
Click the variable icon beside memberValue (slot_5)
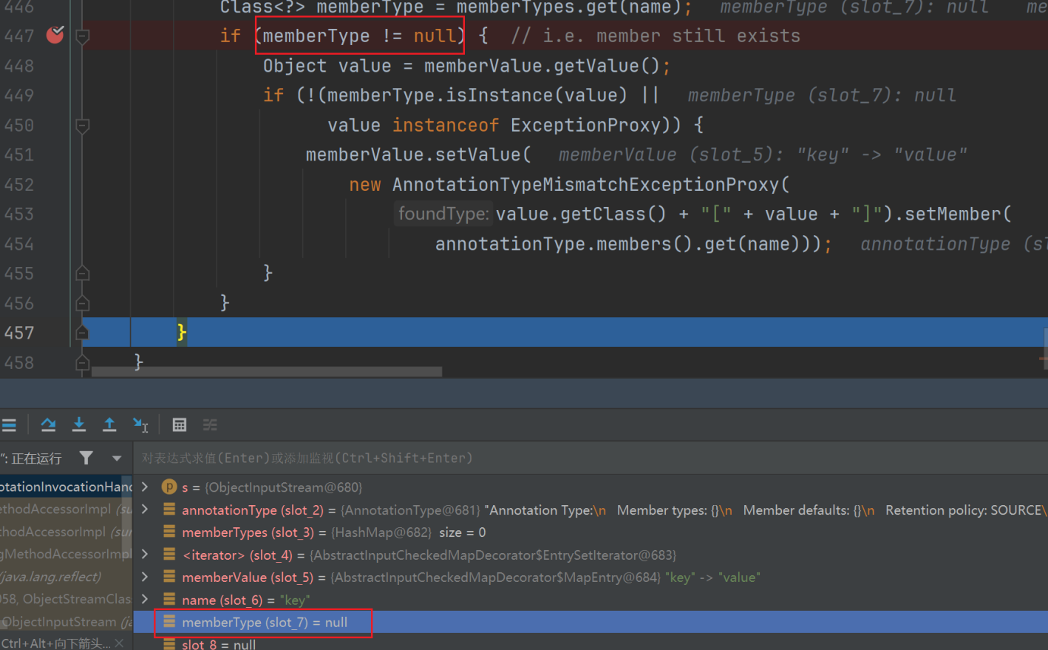(x=169, y=577)
